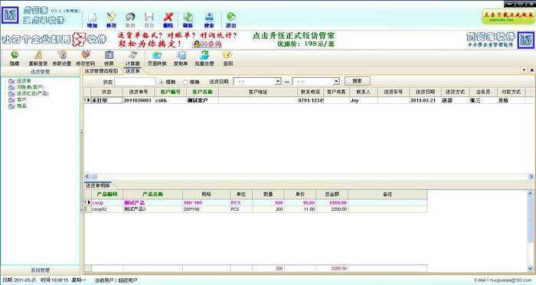The image size is (536, 285).
Task: Click the 搜索 button in filter row
Action: (x=358, y=81)
